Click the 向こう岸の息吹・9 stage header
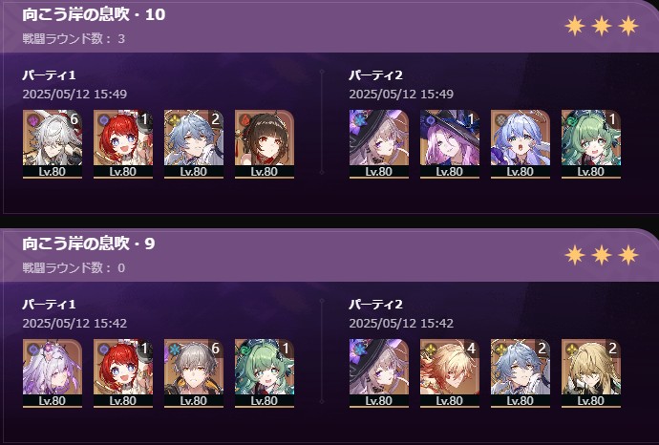 [x=89, y=244]
